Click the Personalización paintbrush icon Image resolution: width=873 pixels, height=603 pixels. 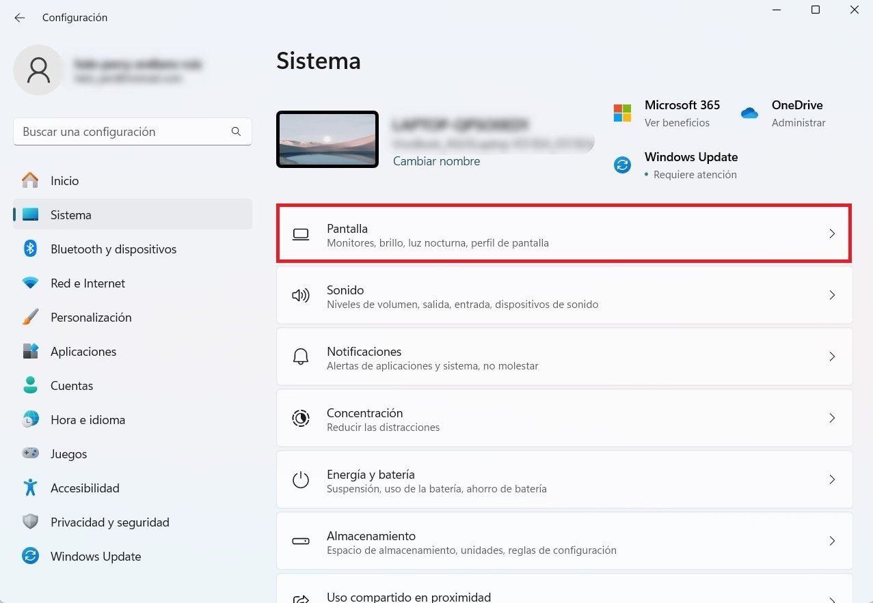pyautogui.click(x=30, y=318)
